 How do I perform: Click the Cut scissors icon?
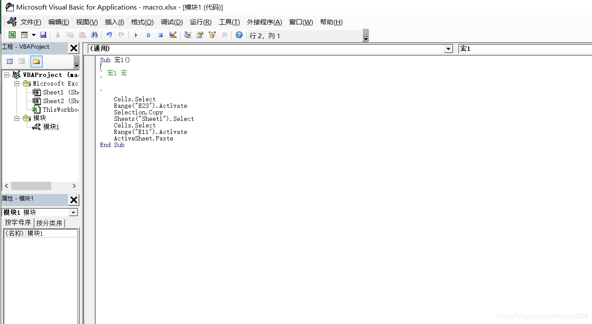[58, 35]
